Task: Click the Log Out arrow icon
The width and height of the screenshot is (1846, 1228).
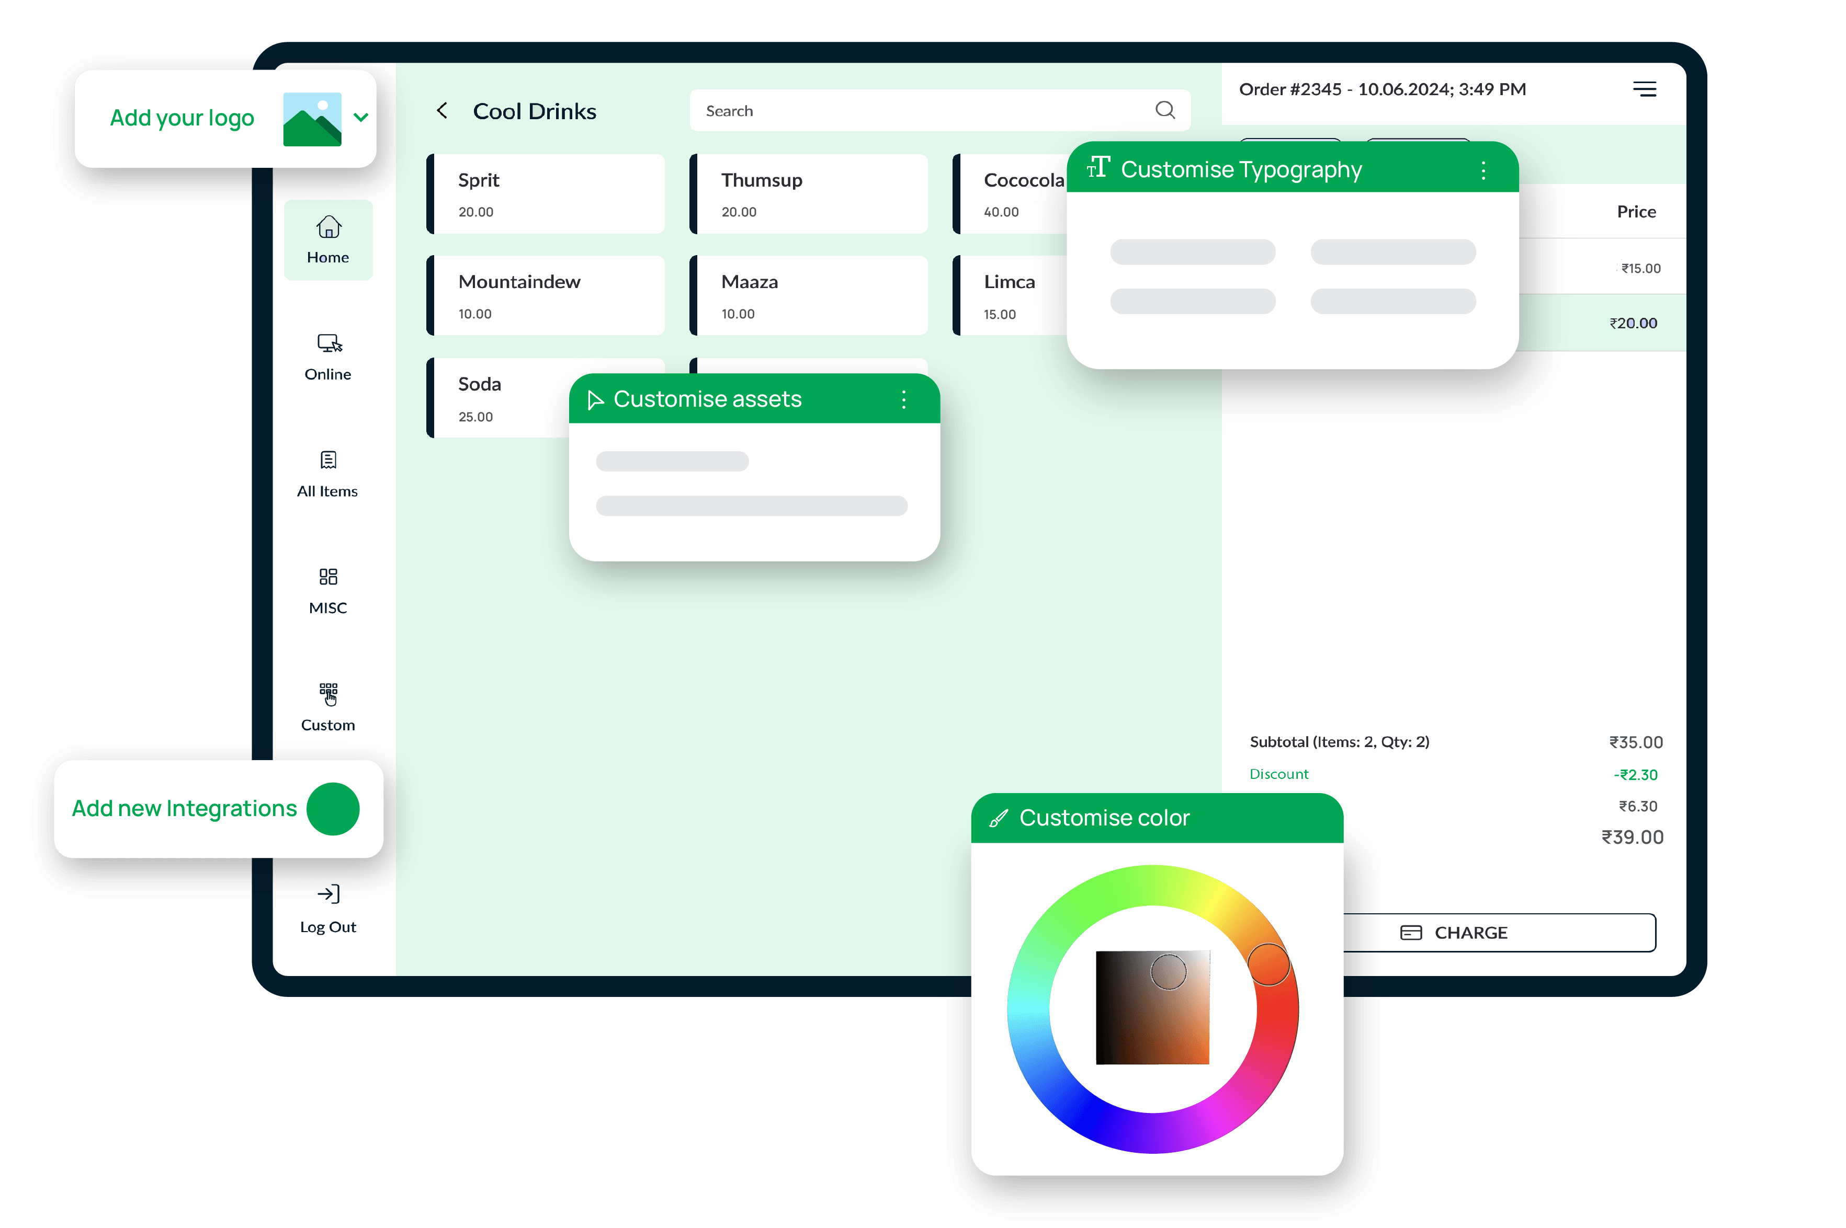Action: 329,894
